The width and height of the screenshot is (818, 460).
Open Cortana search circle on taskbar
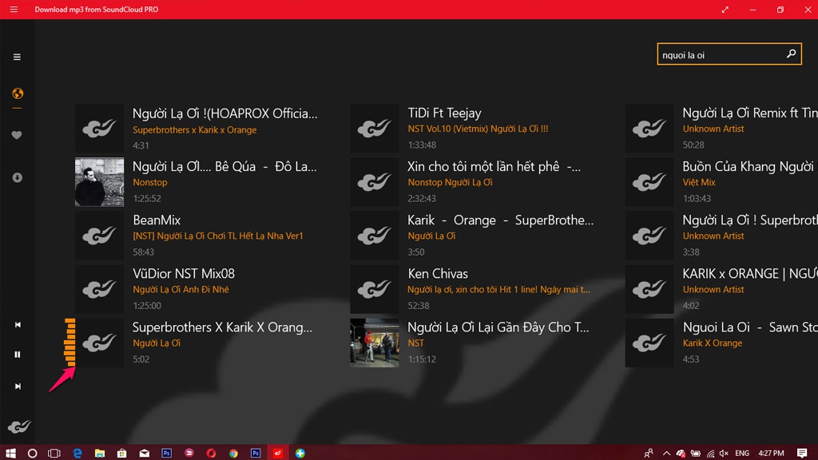pos(32,454)
